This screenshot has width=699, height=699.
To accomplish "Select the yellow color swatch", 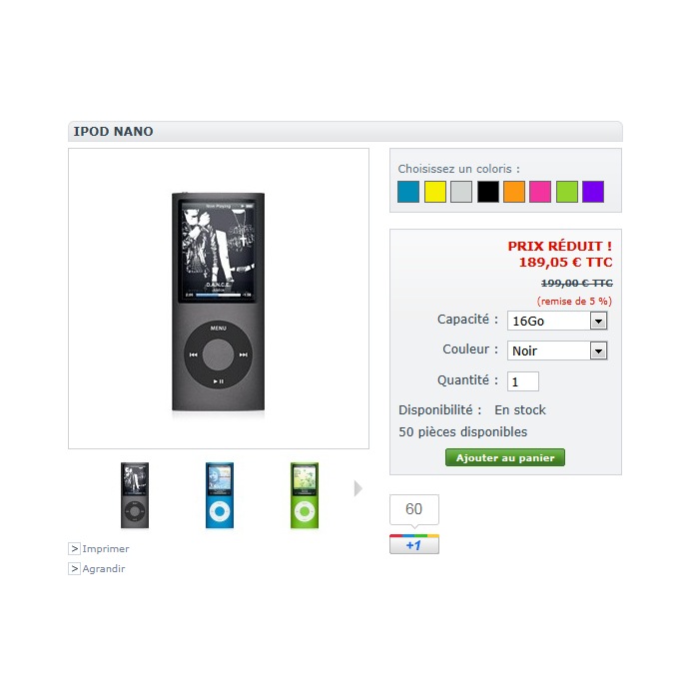I will (x=435, y=192).
